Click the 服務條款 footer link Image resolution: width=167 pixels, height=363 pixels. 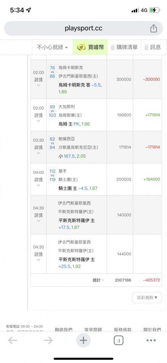point(123,330)
